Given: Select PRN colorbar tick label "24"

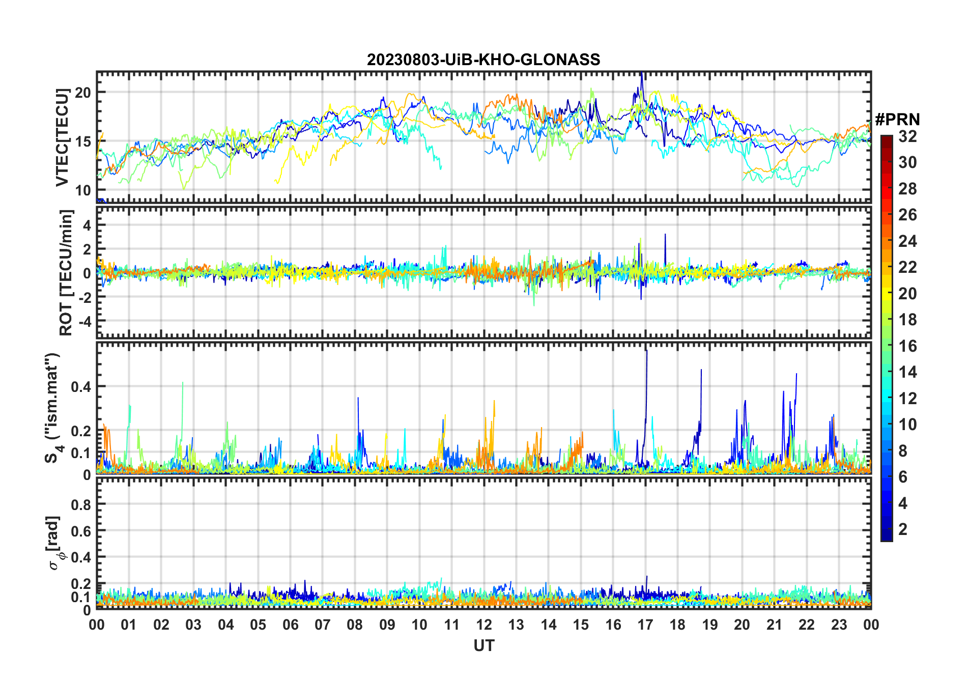Looking at the screenshot, I should (x=907, y=241).
